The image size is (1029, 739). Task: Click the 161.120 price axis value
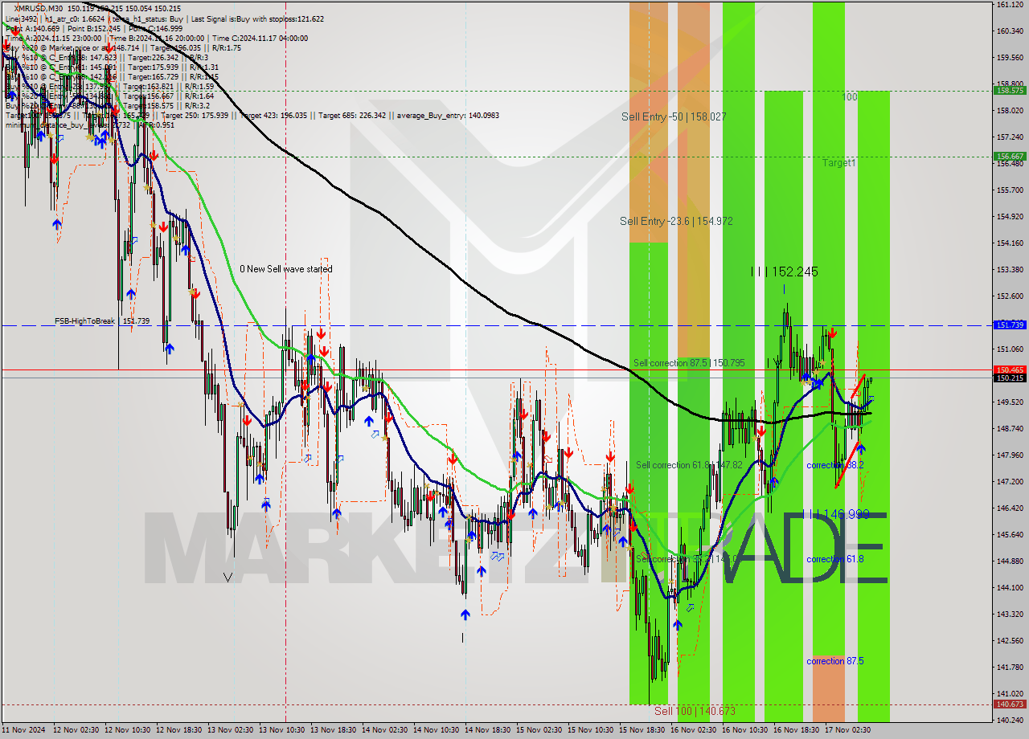point(1009,5)
